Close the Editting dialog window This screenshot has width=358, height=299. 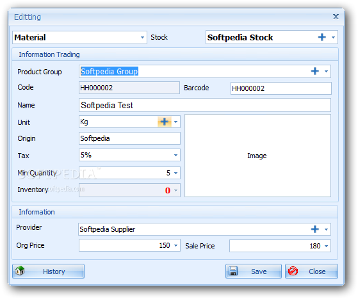coord(336,17)
